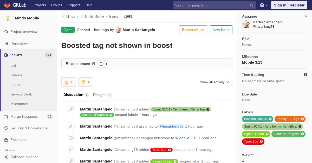Switch to Designs tab
312x163 pixels.
point(102,95)
